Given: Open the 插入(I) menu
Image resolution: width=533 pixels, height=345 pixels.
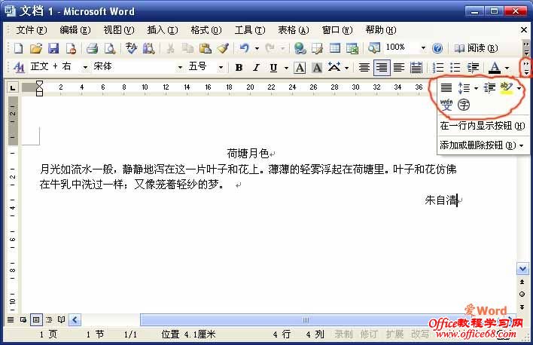Looking at the screenshot, I should point(163,30).
